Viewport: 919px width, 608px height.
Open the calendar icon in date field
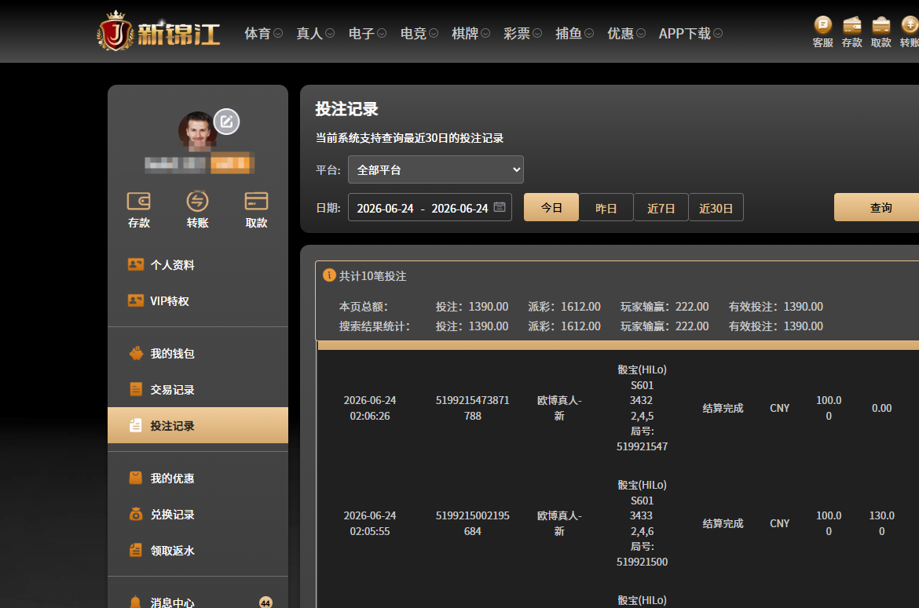coord(500,207)
